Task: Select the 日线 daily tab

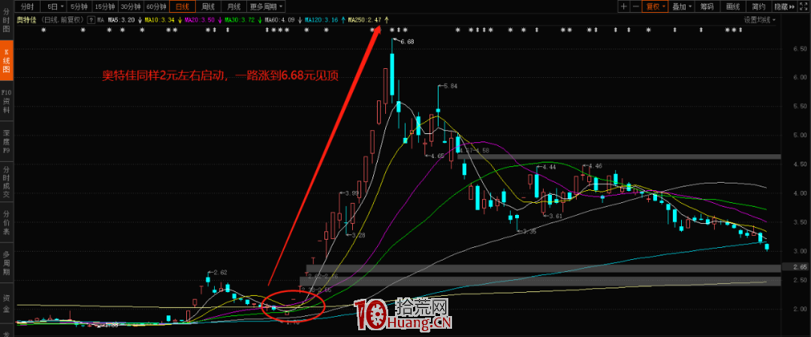Action: tap(182, 7)
